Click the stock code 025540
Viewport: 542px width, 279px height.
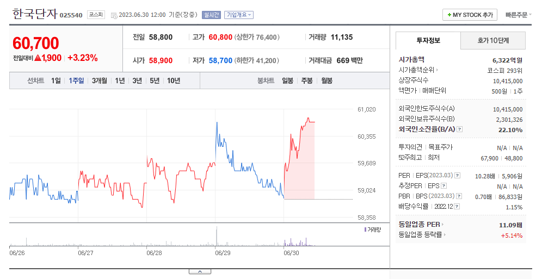pyautogui.click(x=71, y=15)
